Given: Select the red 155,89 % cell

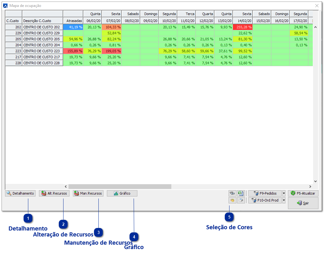Looking at the screenshot, I should [x=73, y=51].
